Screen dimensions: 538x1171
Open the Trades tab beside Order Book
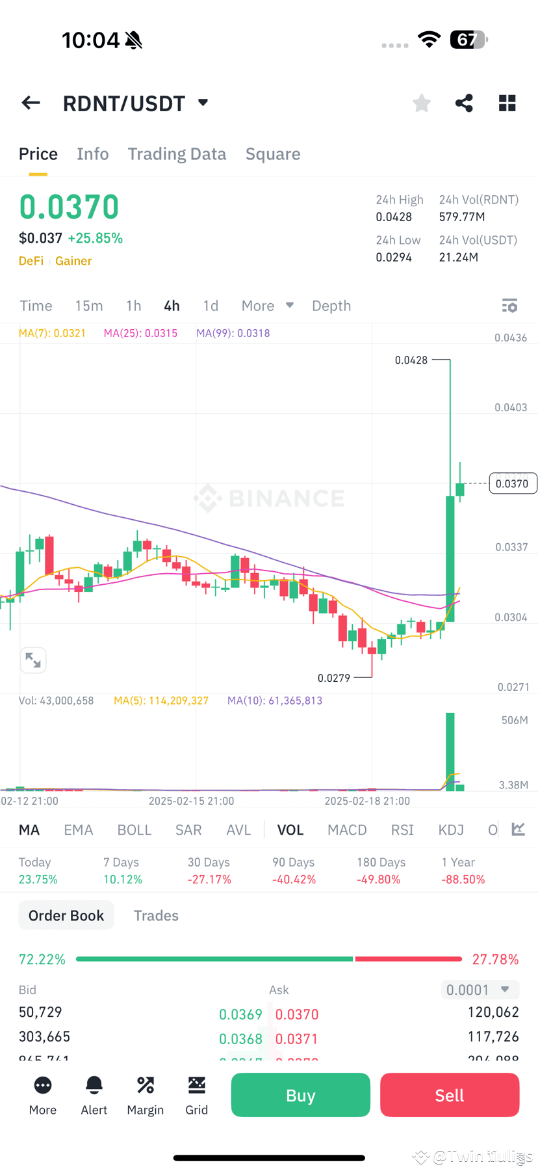(156, 915)
